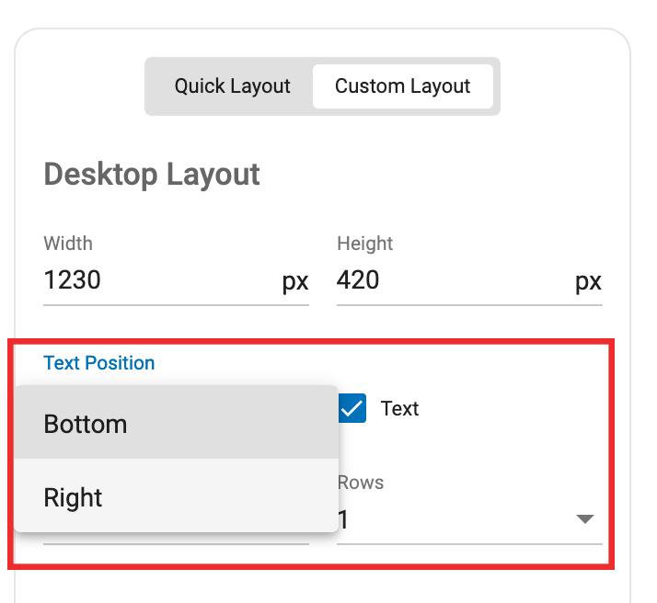Image resolution: width=657 pixels, height=603 pixels.
Task: Click the Height label
Action: (x=365, y=244)
